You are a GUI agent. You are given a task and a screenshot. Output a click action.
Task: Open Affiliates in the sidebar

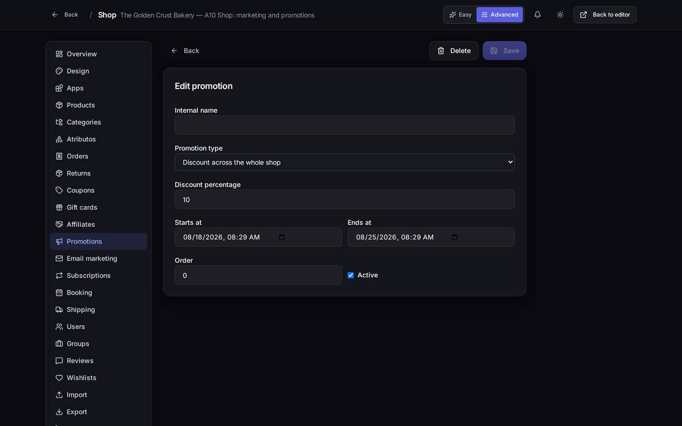coord(98,224)
